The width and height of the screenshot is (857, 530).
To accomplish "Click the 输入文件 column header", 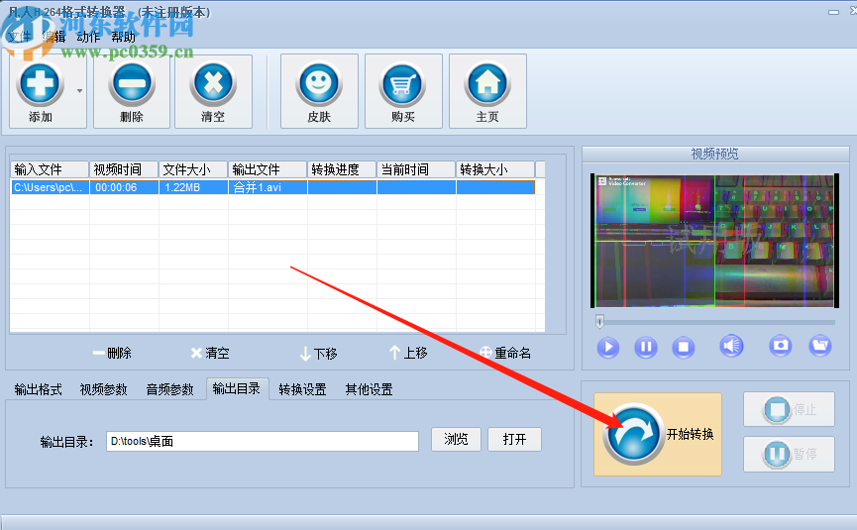I will (x=50, y=169).
